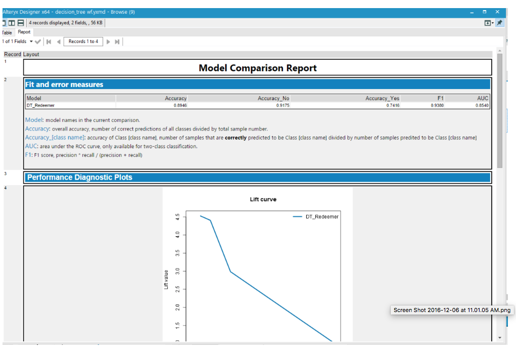Image resolution: width=516 pixels, height=353 pixels.
Task: Click the Record column header
Action: (13, 54)
